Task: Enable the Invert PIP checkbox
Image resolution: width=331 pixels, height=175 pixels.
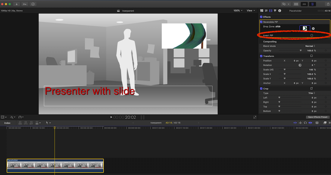Action: click(312, 35)
